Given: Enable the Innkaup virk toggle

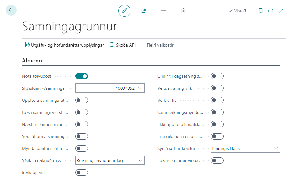Looking at the screenshot, I should pos(82,173).
